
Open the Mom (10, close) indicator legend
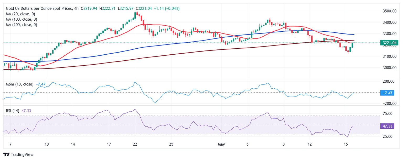click(x=20, y=84)
